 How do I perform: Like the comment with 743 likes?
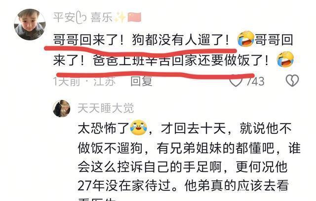236,81
